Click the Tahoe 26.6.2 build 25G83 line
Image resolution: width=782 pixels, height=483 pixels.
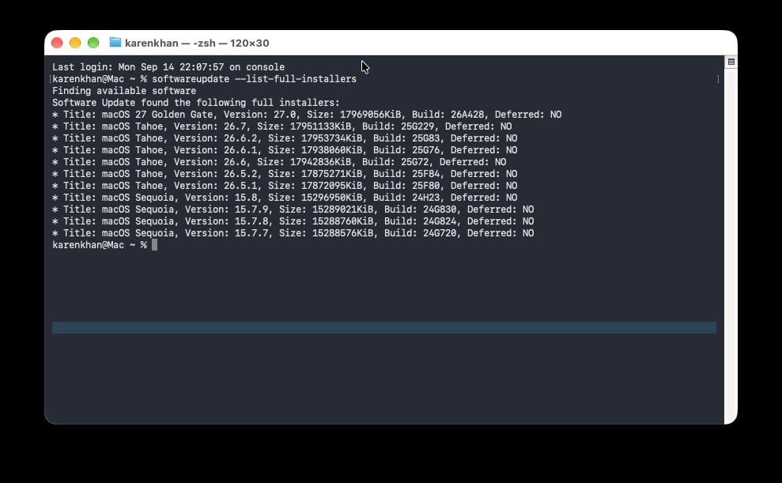(x=285, y=138)
